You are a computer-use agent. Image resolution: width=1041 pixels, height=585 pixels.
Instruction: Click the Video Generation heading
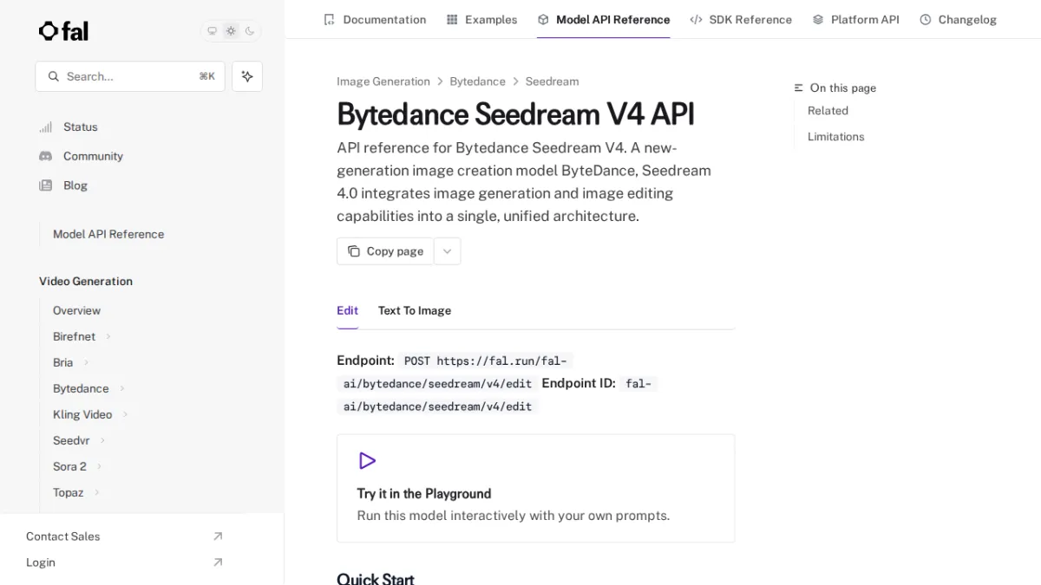pyautogui.click(x=86, y=282)
